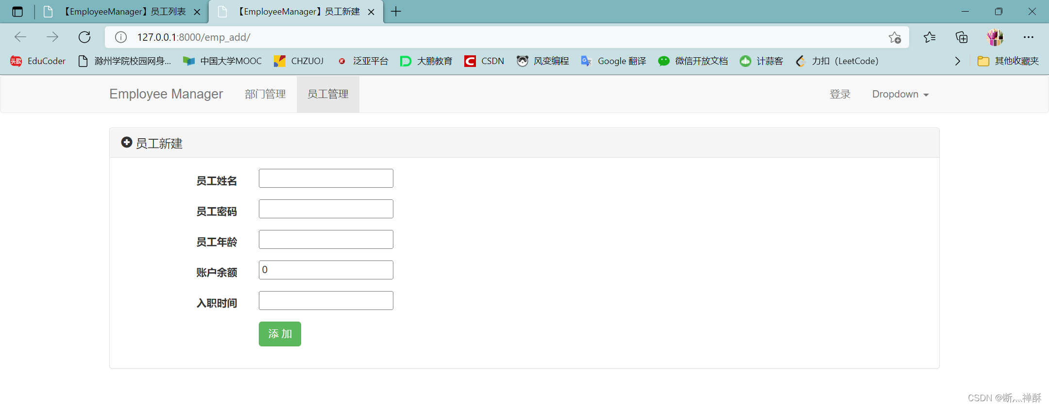Switch to the 员工列表 tab
The width and height of the screenshot is (1049, 407).
pos(122,12)
